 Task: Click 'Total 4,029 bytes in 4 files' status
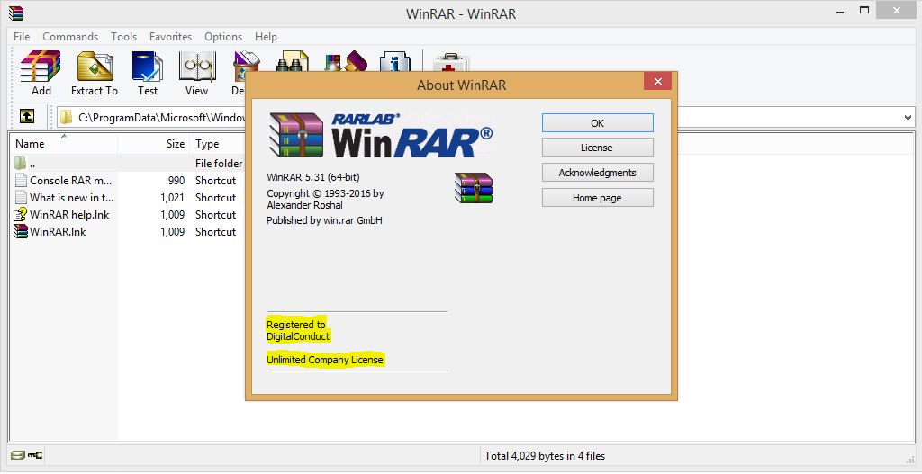pos(545,455)
